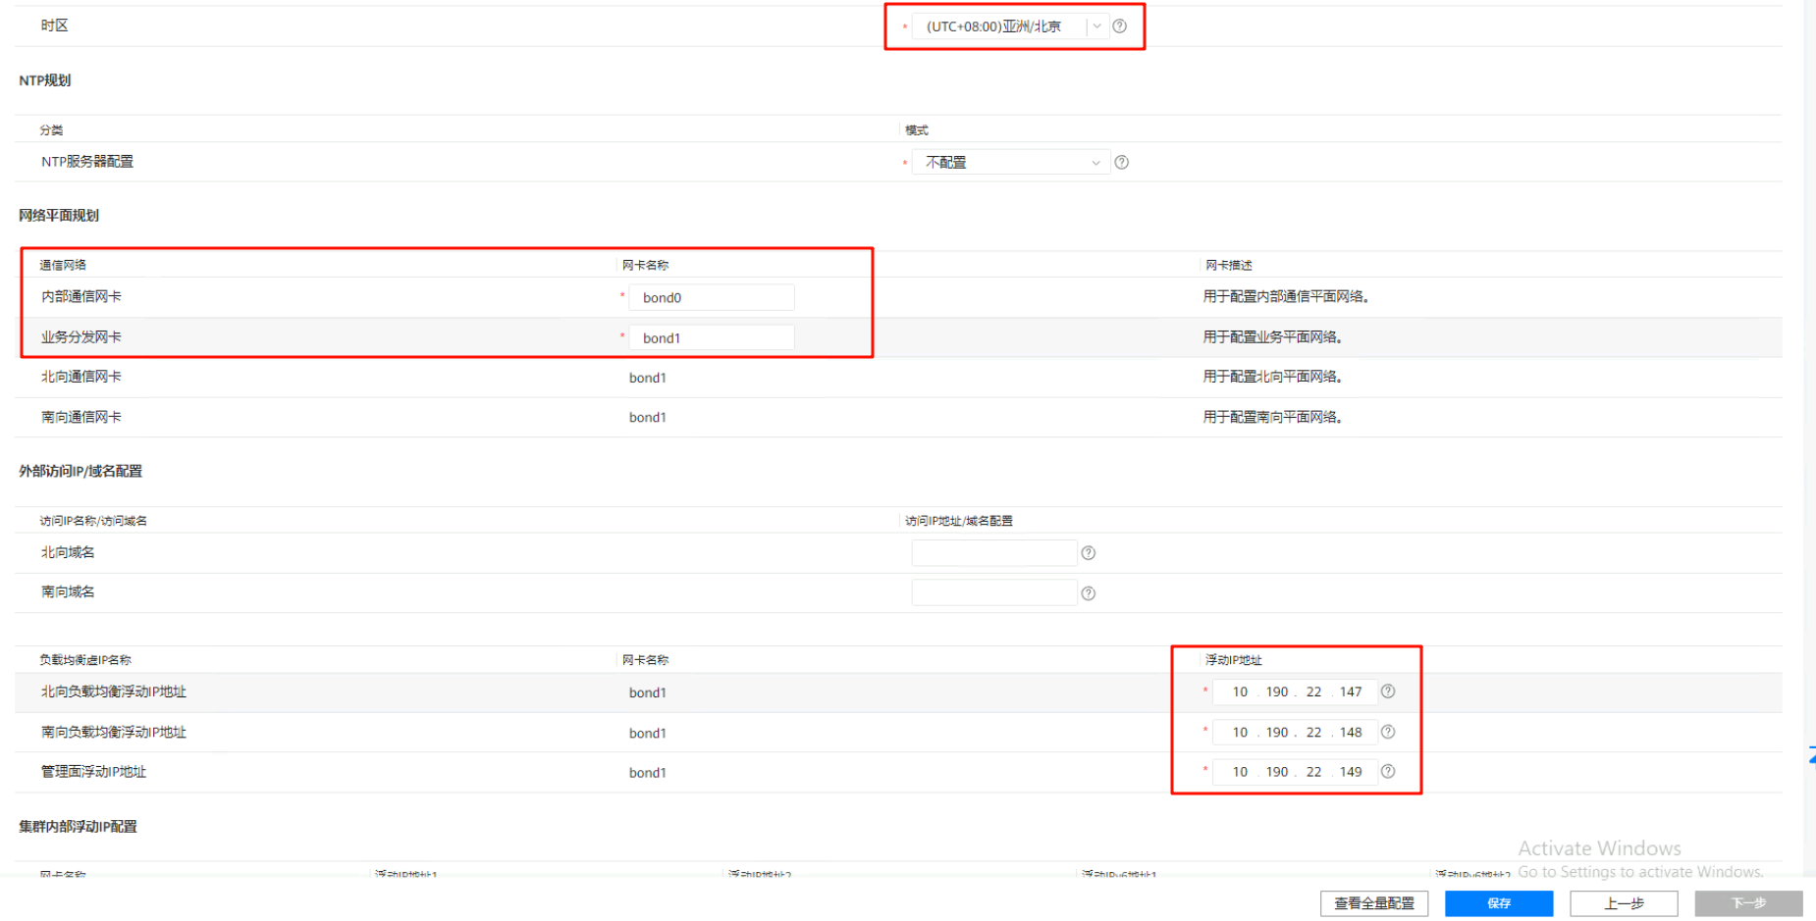The height and width of the screenshot is (921, 1816).
Task: Expand the NTP服务器配置 mode dropdown
Action: click(1010, 163)
